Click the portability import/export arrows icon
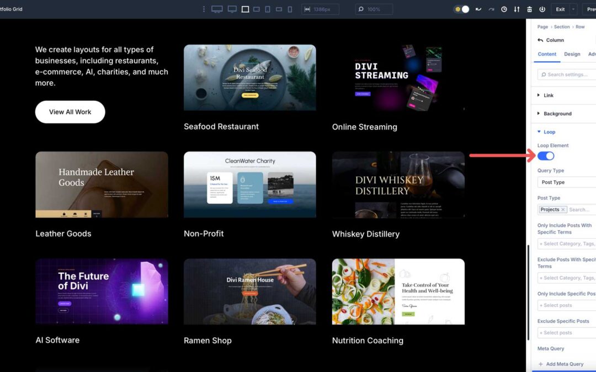The height and width of the screenshot is (372, 596). click(517, 9)
